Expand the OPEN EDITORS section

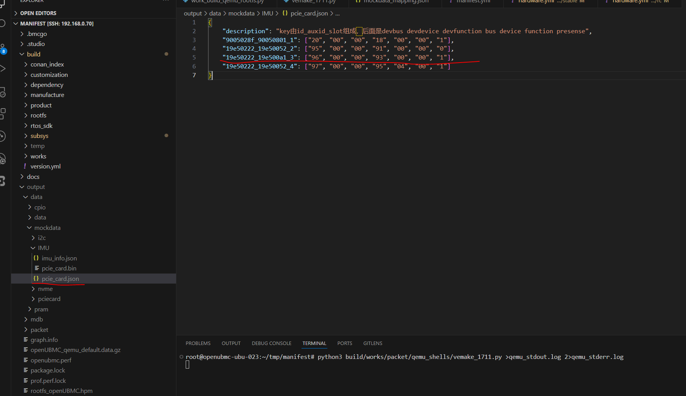pyautogui.click(x=38, y=13)
